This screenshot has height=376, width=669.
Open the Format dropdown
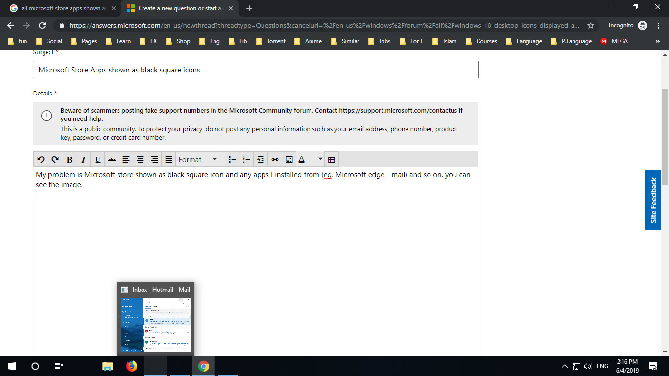coord(198,160)
